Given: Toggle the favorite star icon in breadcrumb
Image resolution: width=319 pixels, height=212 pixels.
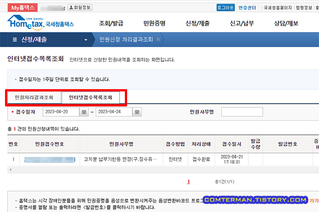Looking at the screenshot, I should coord(158,39).
